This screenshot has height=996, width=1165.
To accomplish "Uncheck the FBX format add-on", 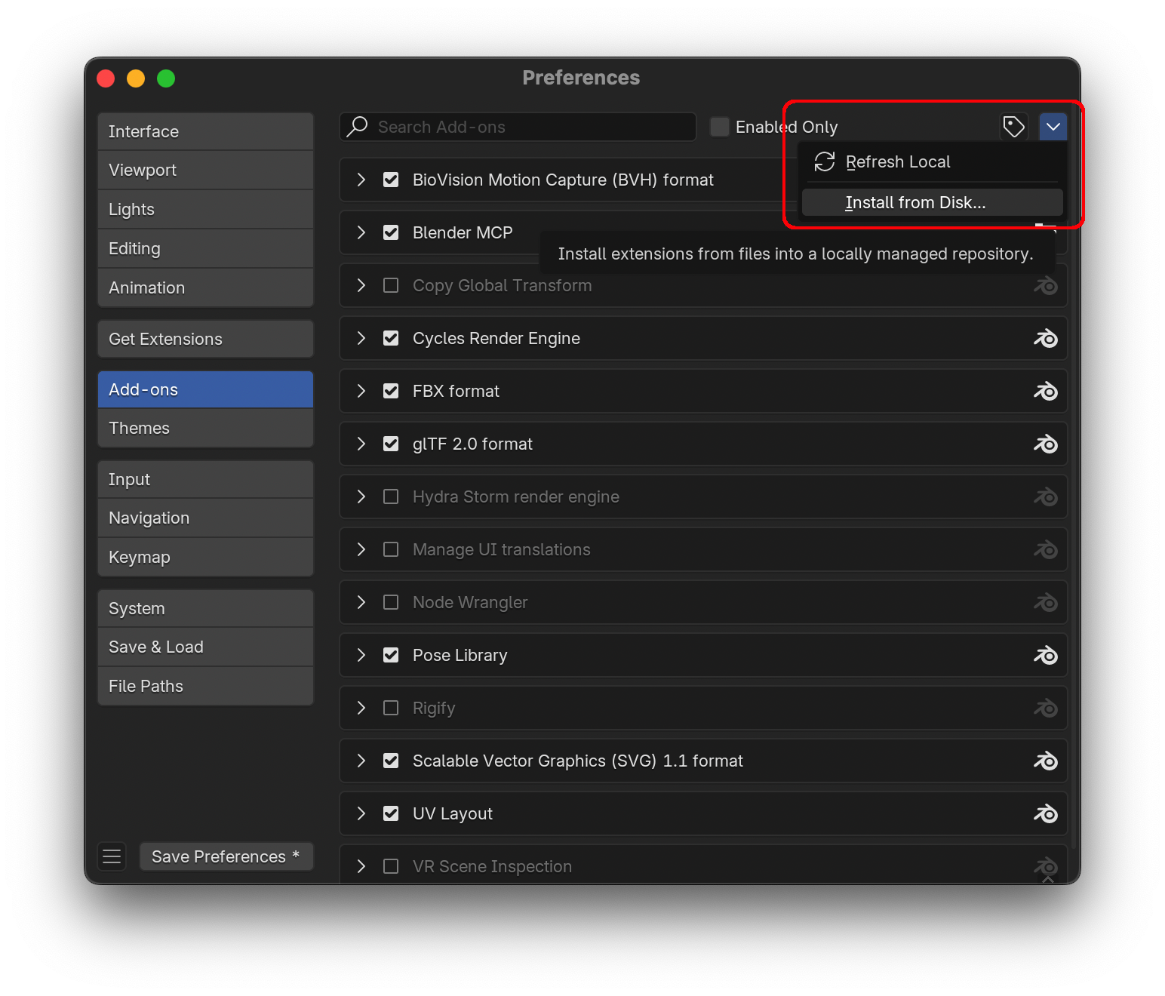I will pos(391,391).
